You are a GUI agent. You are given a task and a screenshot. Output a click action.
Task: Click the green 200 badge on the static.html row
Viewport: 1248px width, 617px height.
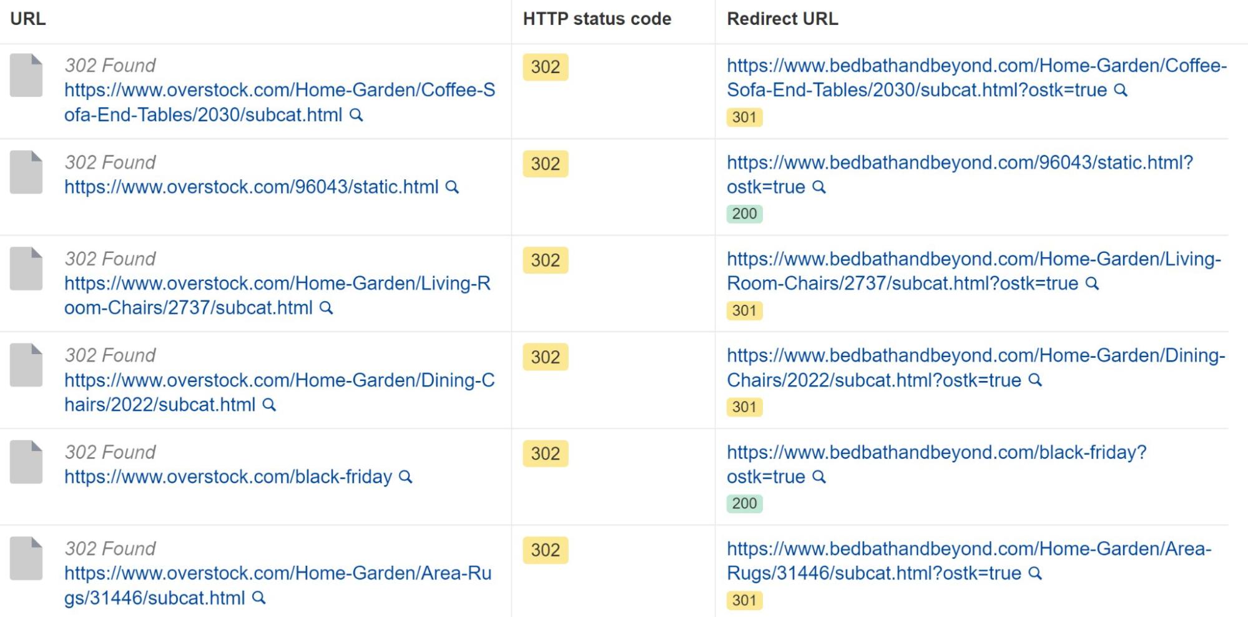[744, 213]
